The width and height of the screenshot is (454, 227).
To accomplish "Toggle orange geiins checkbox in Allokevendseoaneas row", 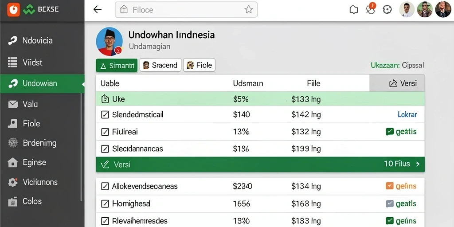I will (x=390, y=186).
